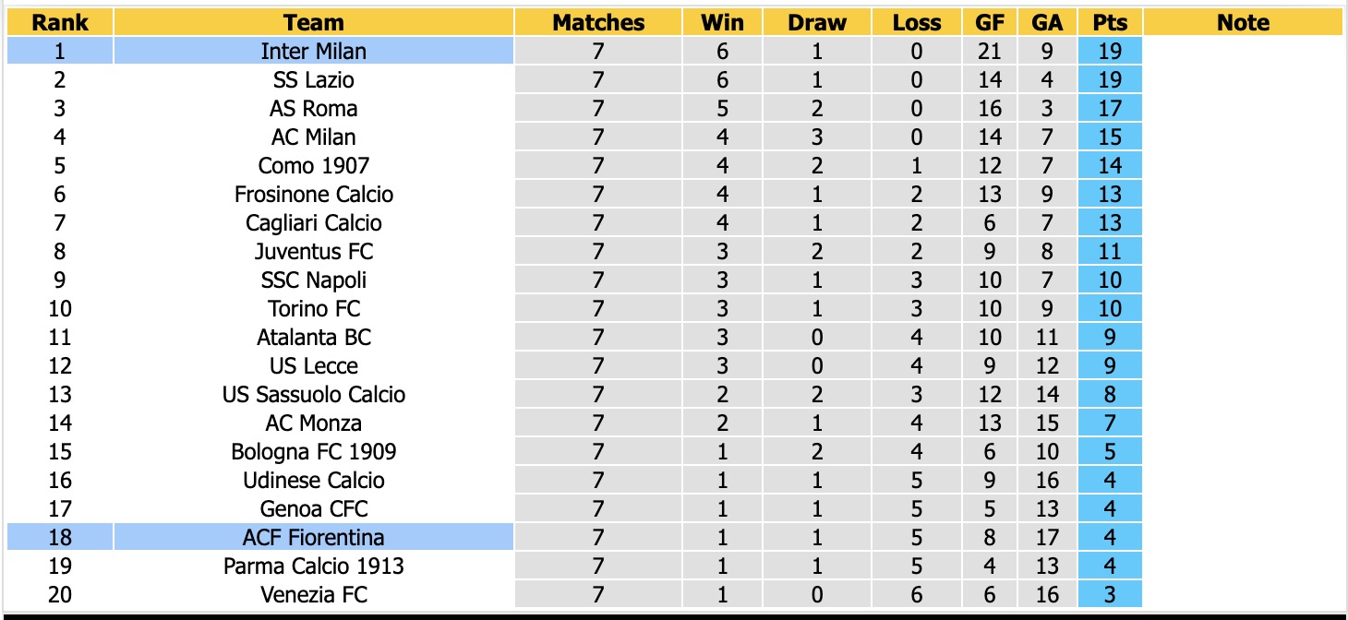Select the Draw column header
This screenshot has height=620, width=1348.
click(x=817, y=23)
